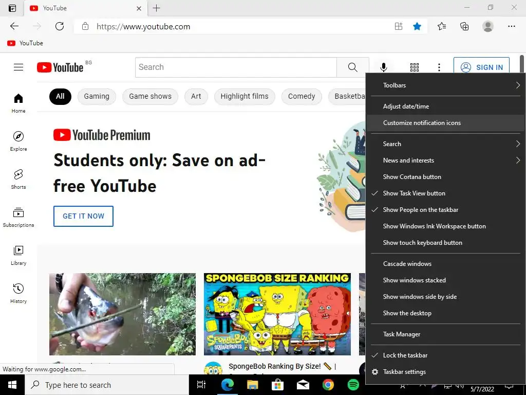
Task: Go to Home in the sidebar
Action: click(x=18, y=103)
